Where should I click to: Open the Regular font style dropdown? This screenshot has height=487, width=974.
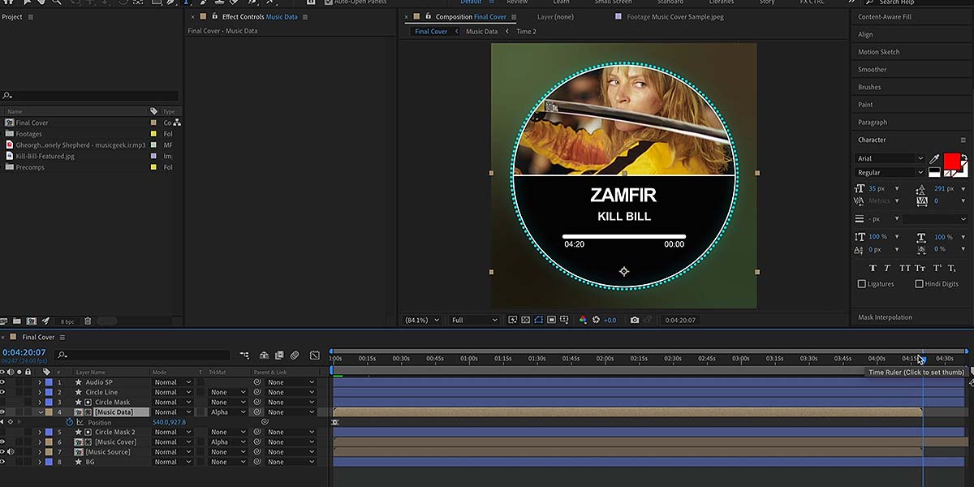pos(890,173)
